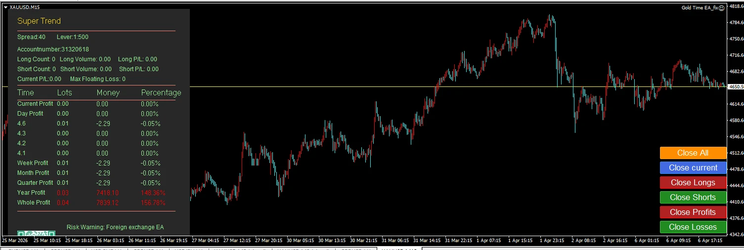Click the Week Profit row label
744x250 pixels.
pyautogui.click(x=33, y=163)
